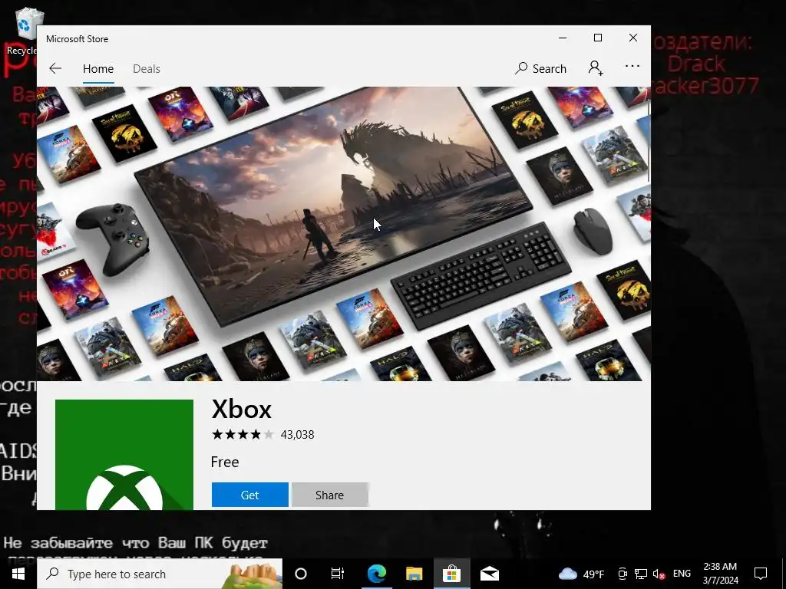The image size is (786, 589).
Task: Open Cortana circle icon on taskbar
Action: pyautogui.click(x=301, y=574)
